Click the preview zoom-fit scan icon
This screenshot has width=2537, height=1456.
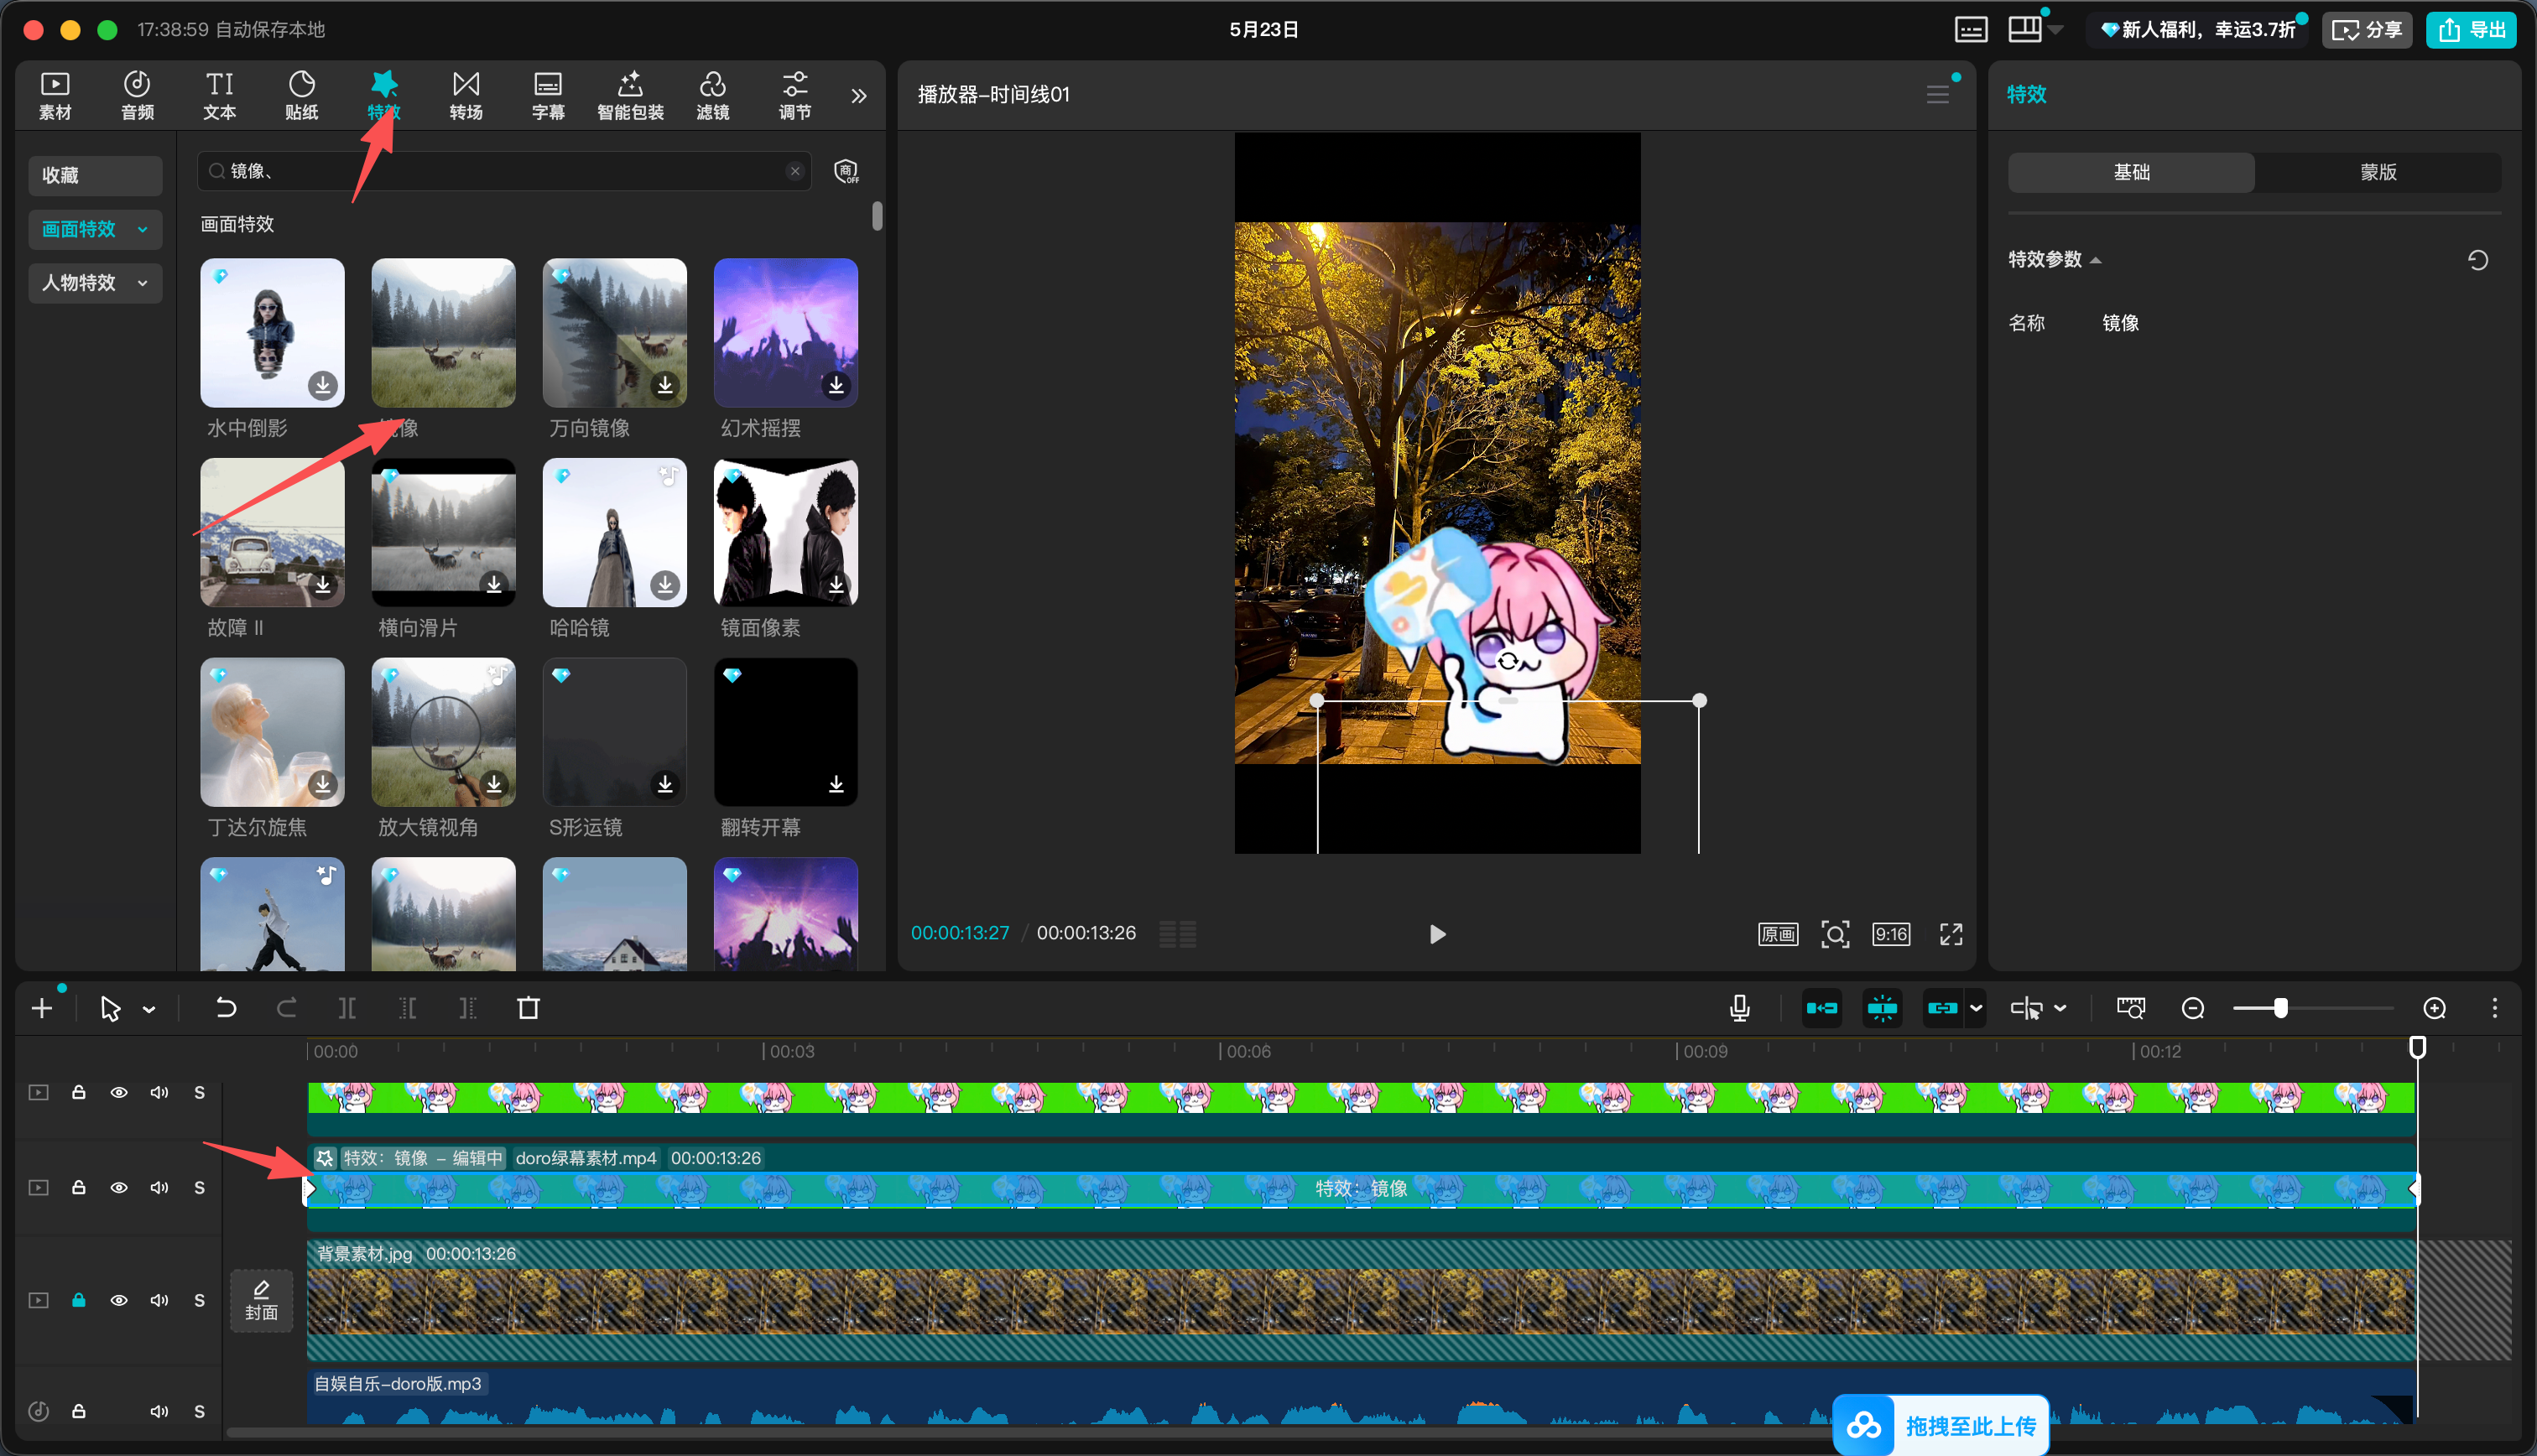[1834, 934]
